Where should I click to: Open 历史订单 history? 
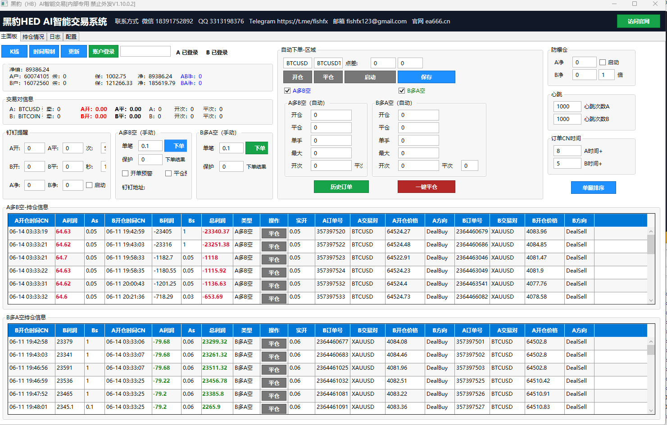(x=341, y=187)
